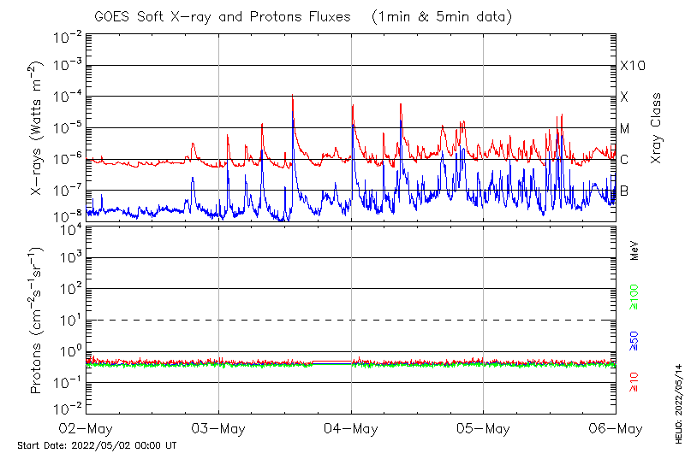Click the 10^1 proton axis tick label
The height and width of the screenshot is (453, 685).
coord(71,320)
